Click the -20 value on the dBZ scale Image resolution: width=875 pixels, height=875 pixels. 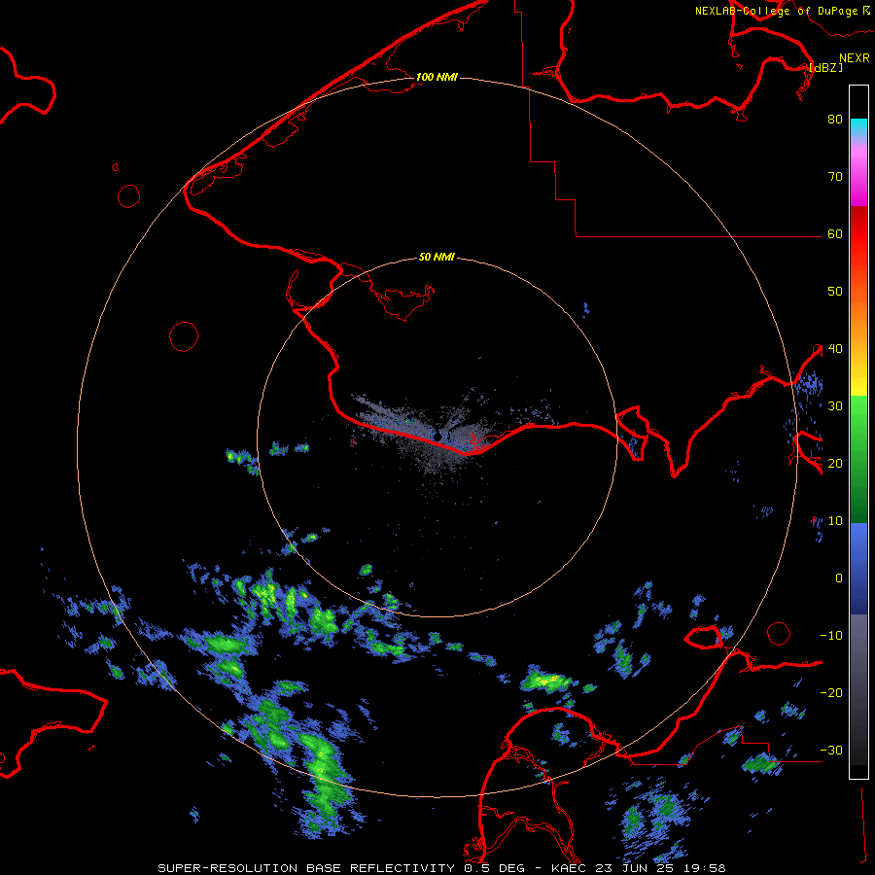[831, 693]
